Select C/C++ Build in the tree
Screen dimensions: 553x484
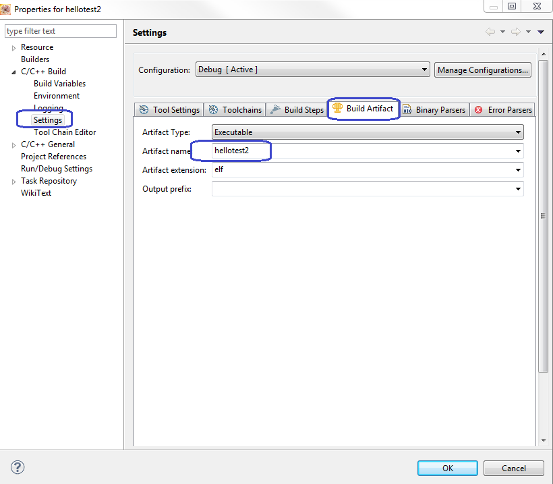coord(43,72)
